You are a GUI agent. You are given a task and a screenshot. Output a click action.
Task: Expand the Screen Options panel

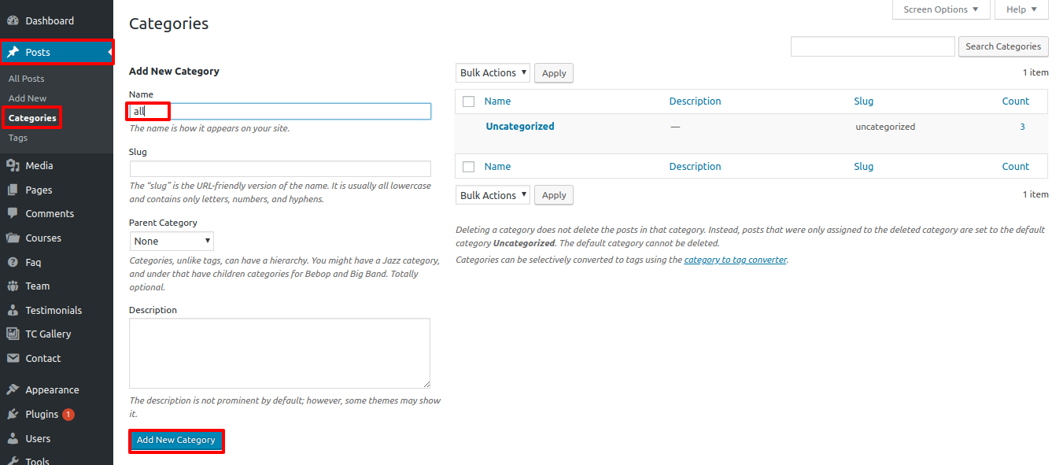940,9
